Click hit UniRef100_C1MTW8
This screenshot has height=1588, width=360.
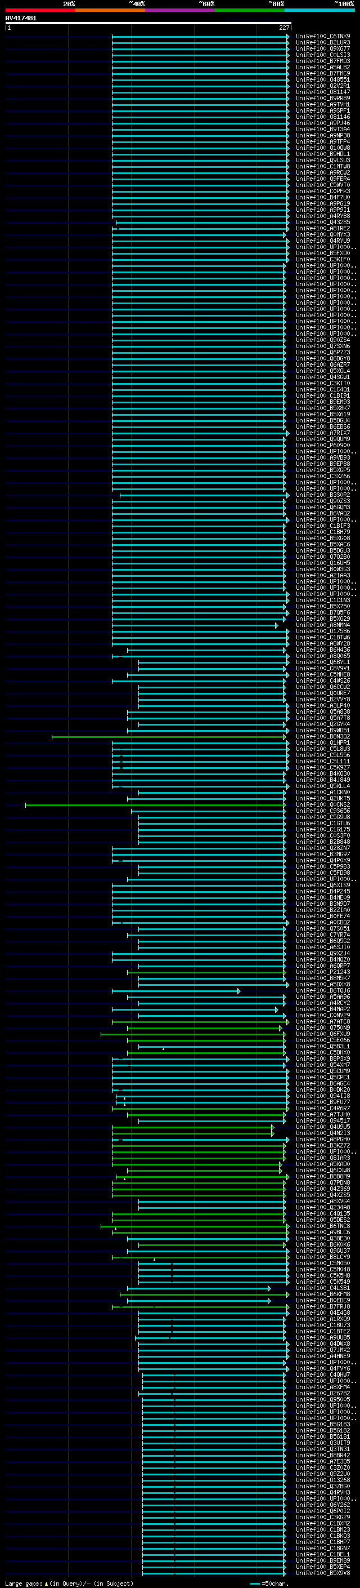coord(323,166)
